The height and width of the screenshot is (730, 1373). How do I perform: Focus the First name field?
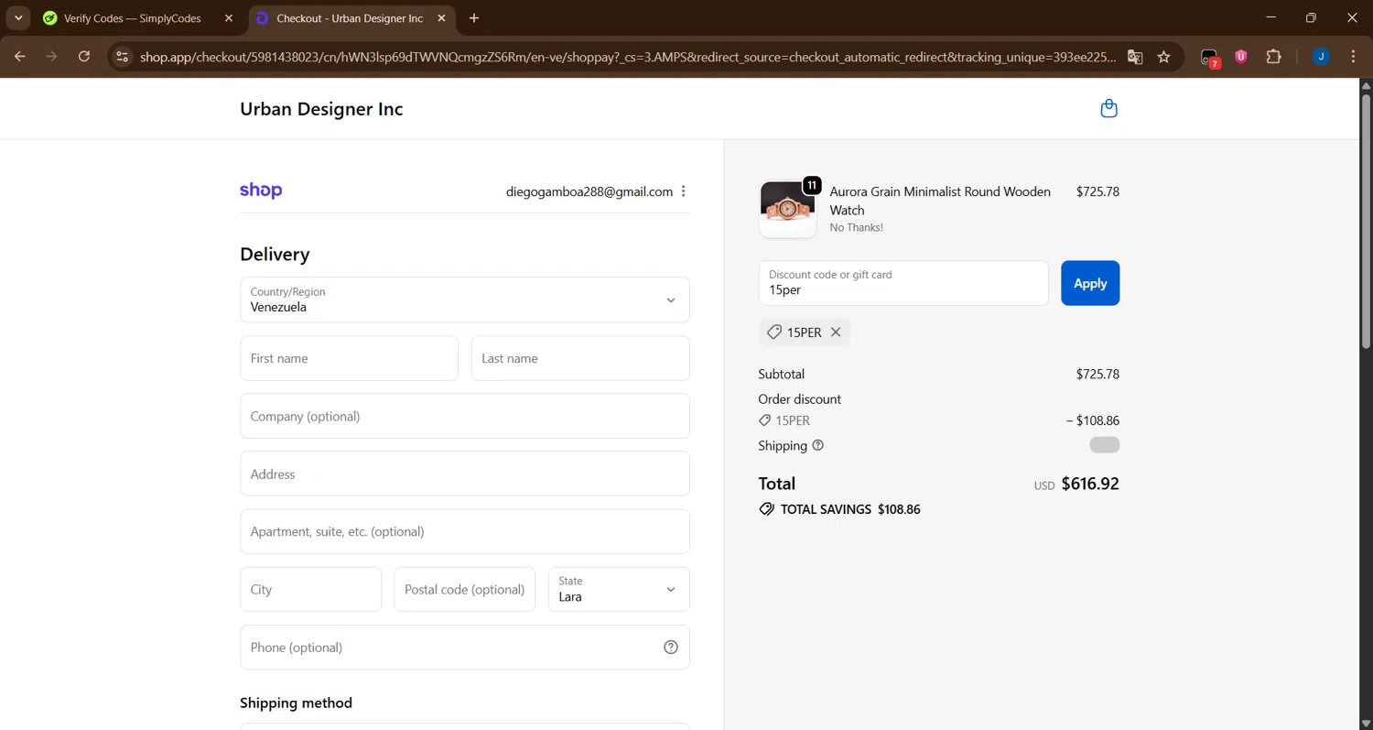[x=349, y=358]
